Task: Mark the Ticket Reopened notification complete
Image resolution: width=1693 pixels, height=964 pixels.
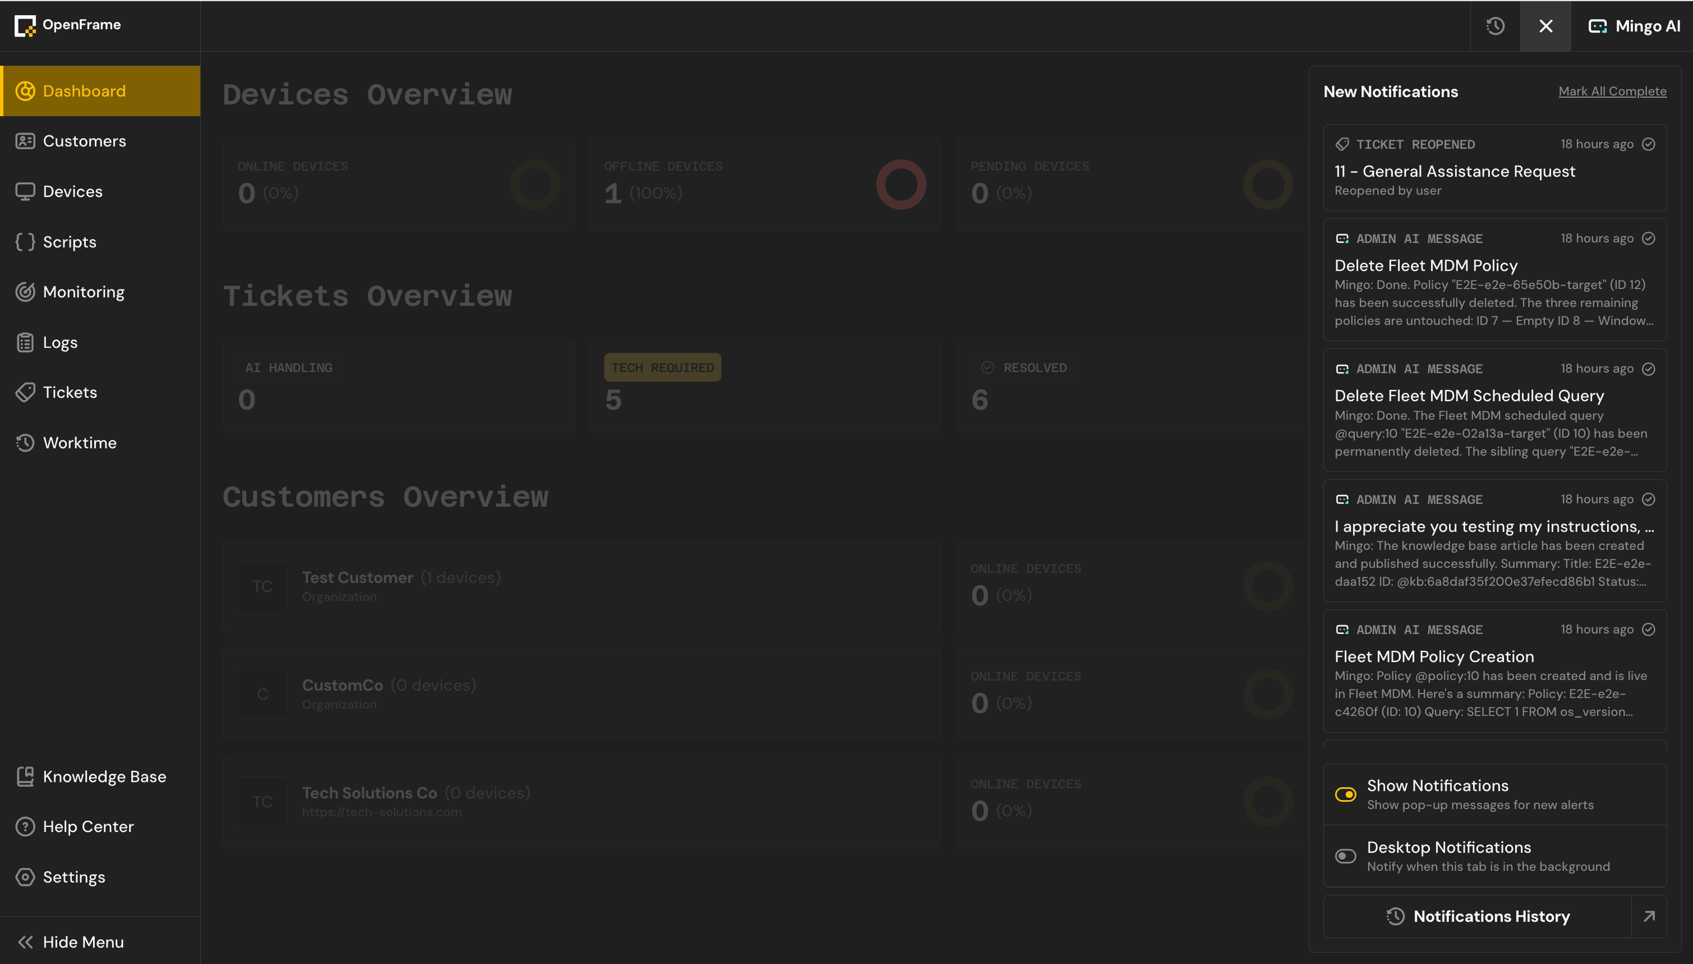Action: pyautogui.click(x=1648, y=144)
